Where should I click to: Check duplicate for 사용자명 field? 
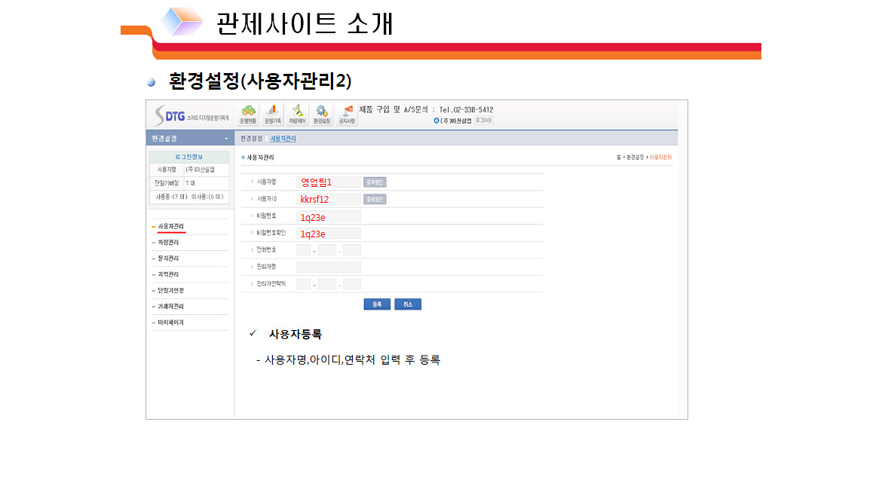coord(375,182)
